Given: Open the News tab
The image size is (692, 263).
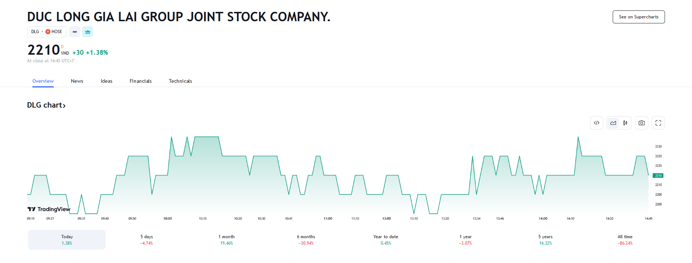Looking at the screenshot, I should tap(77, 81).
